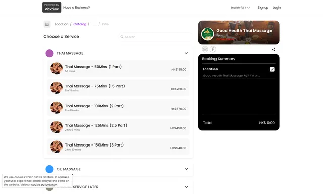Click the Login link

click(277, 8)
